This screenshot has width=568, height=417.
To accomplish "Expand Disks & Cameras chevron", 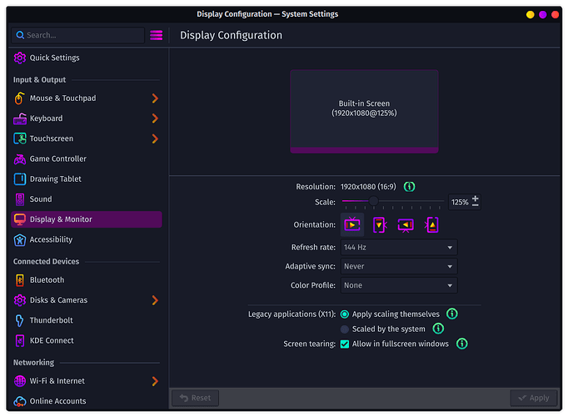I will point(155,300).
